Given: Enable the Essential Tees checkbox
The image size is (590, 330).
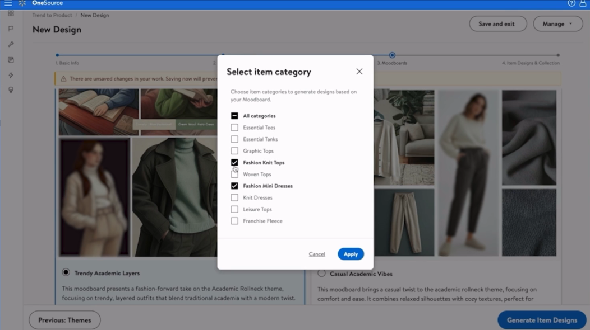Looking at the screenshot, I should point(234,128).
